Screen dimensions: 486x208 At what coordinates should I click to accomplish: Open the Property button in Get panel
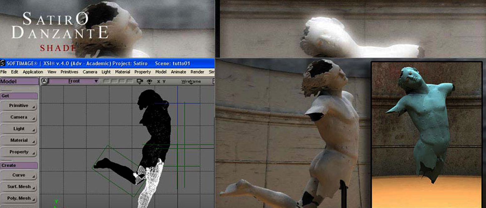[x=19, y=152]
